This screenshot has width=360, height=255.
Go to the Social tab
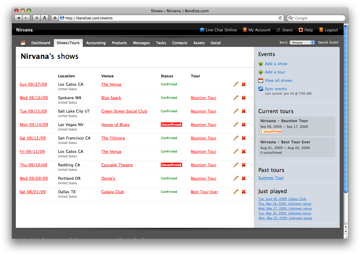tap(216, 43)
